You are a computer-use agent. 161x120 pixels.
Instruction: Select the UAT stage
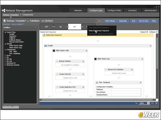pyautogui.click(x=75, y=27)
